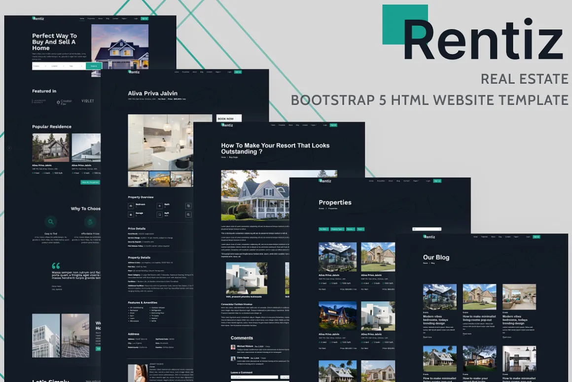Click Sign Up button on Our Blog mockup
Image resolution: width=572 pixels, height=382 pixels.
pos(536,236)
